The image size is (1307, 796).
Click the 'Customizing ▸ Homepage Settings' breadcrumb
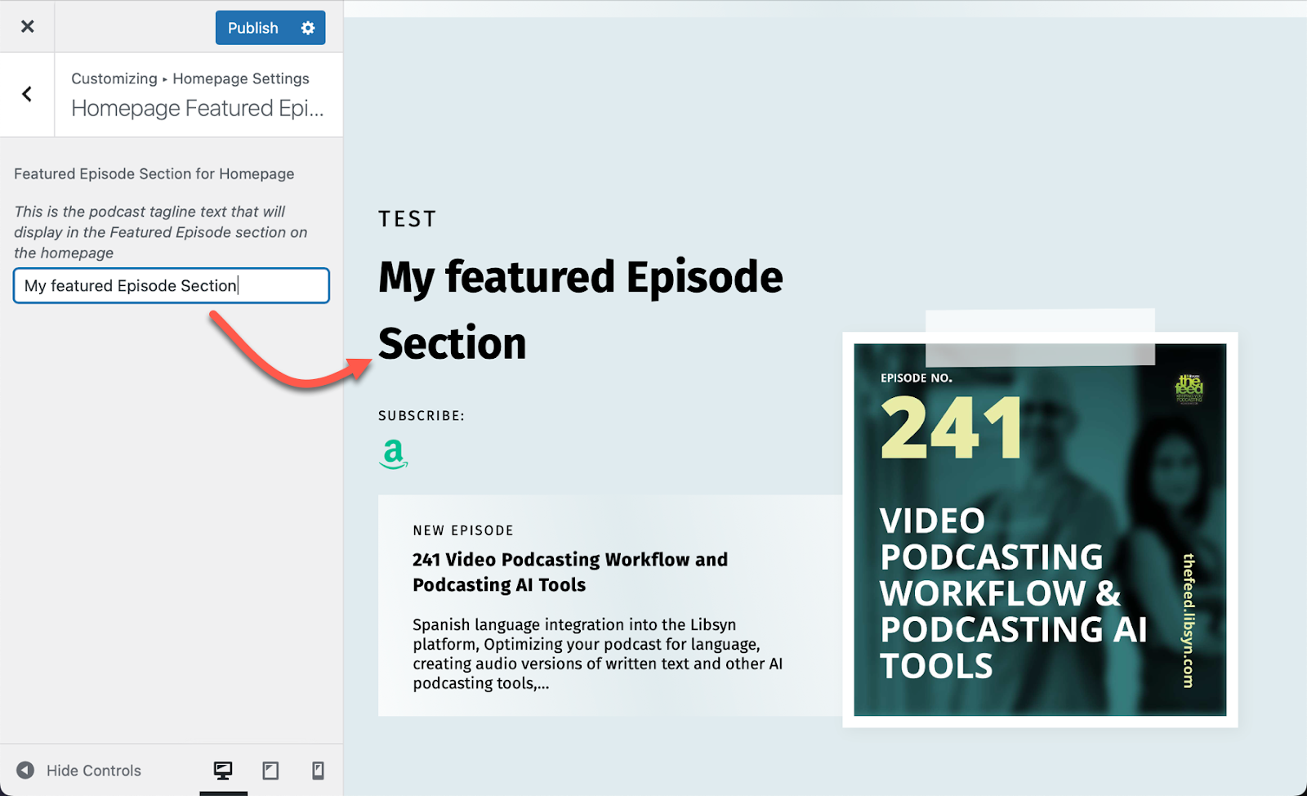pyautogui.click(x=190, y=78)
